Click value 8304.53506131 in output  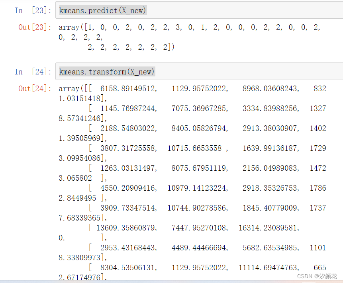pos(128,267)
